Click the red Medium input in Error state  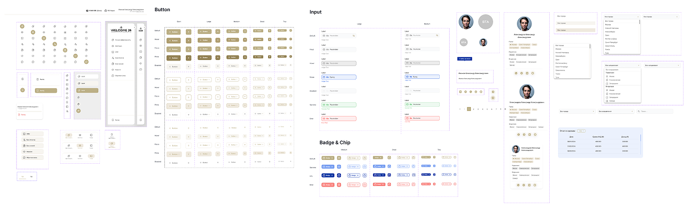coord(423,118)
